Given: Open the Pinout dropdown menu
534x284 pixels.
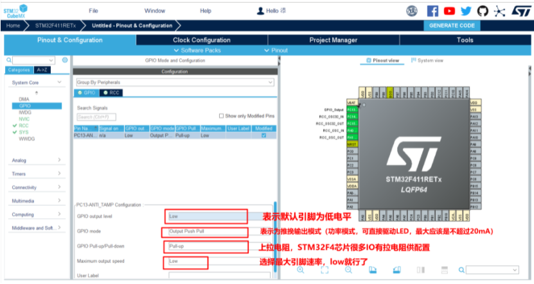Looking at the screenshot, I should (276, 50).
